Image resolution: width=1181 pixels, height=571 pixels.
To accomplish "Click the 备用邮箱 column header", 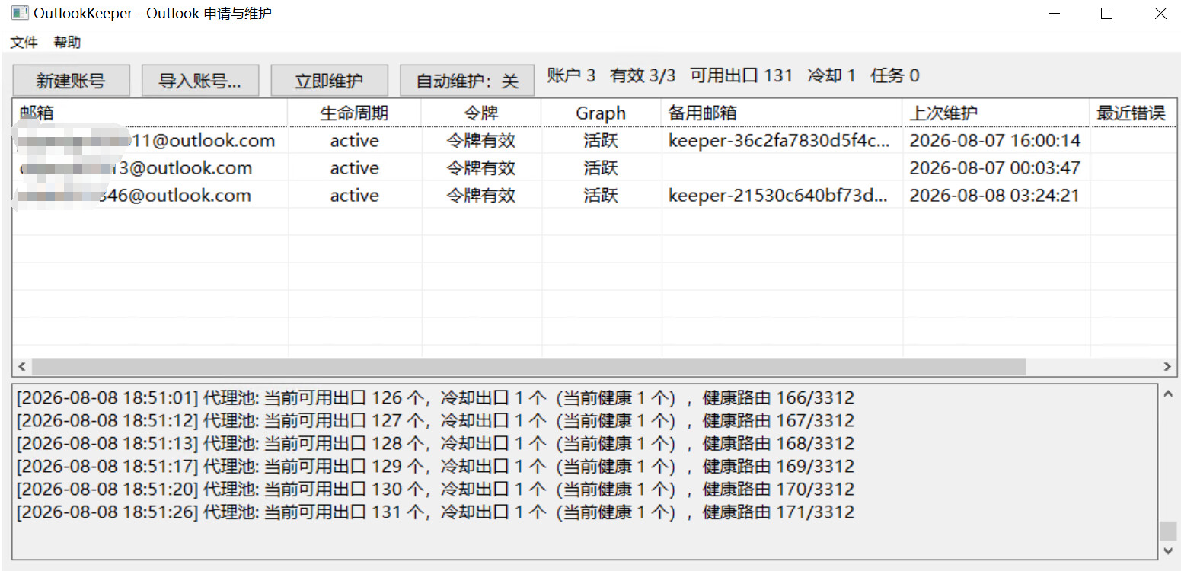I will tap(782, 113).
